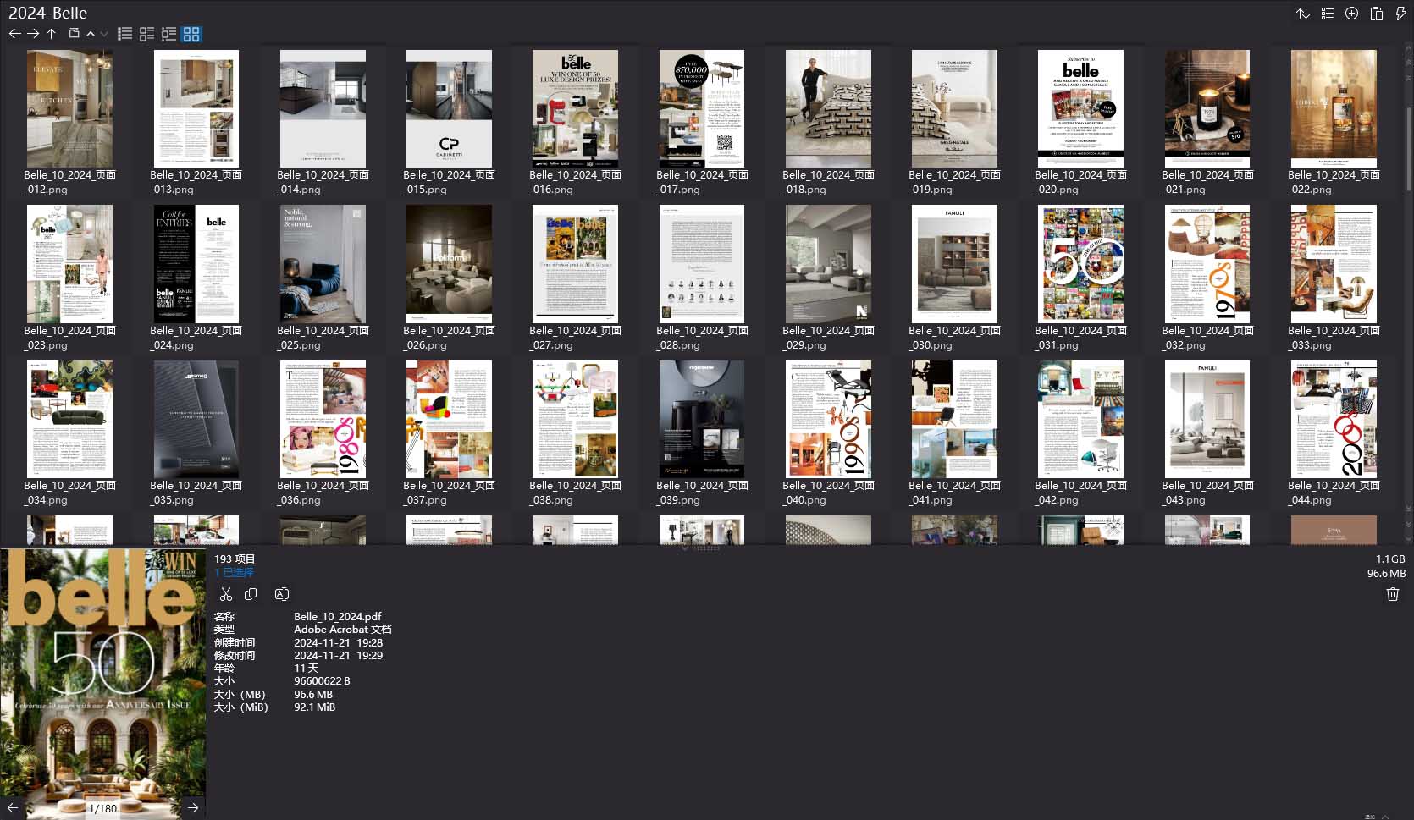Click the file name value Belle_10_2024.pdf
Viewport: 1414px width, 820px height.
[x=337, y=617]
